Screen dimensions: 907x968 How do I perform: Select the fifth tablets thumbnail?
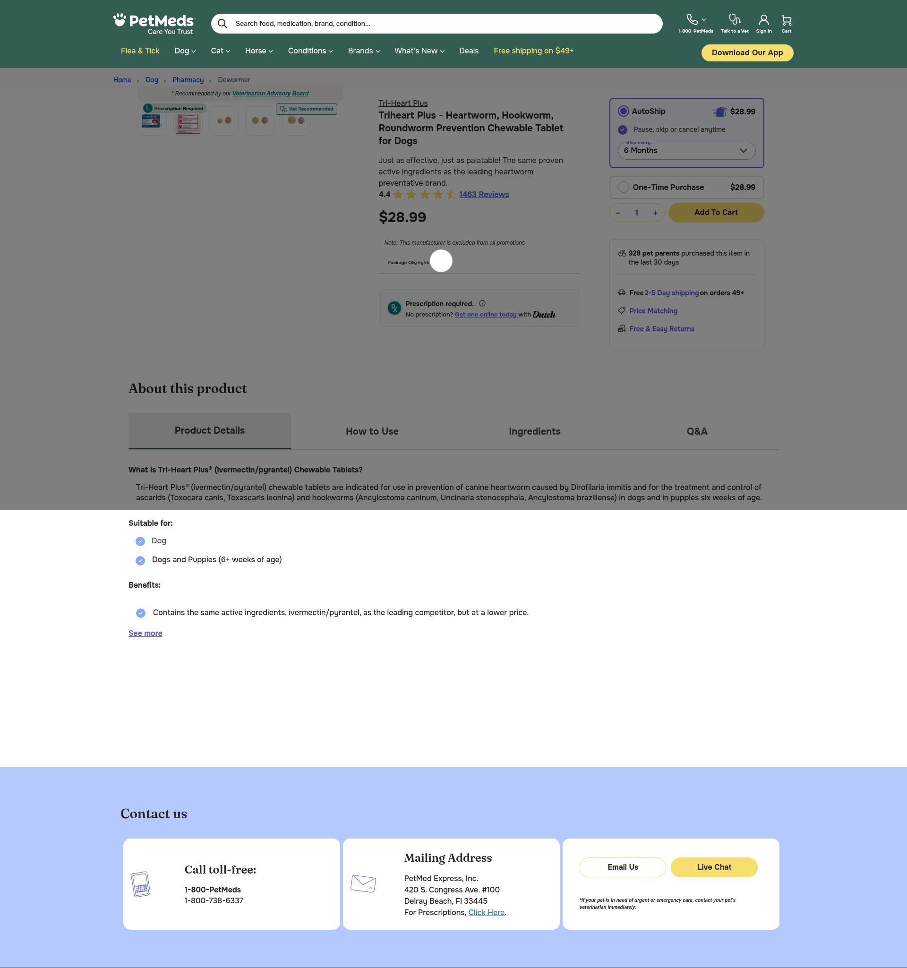coord(296,121)
